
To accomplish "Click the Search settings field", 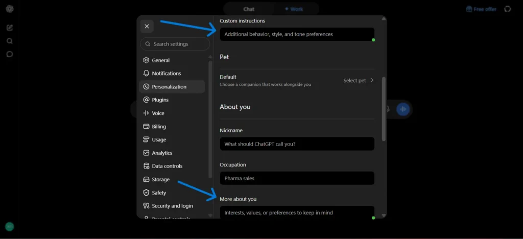I will click(175, 44).
